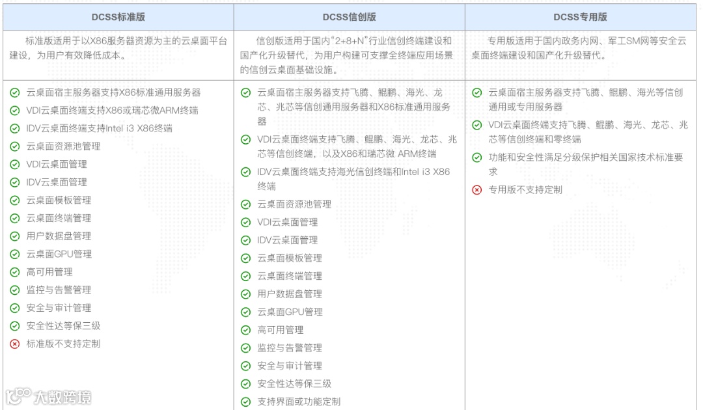Click the text 支持界面或功能定制
The image size is (703, 410).
pos(299,402)
